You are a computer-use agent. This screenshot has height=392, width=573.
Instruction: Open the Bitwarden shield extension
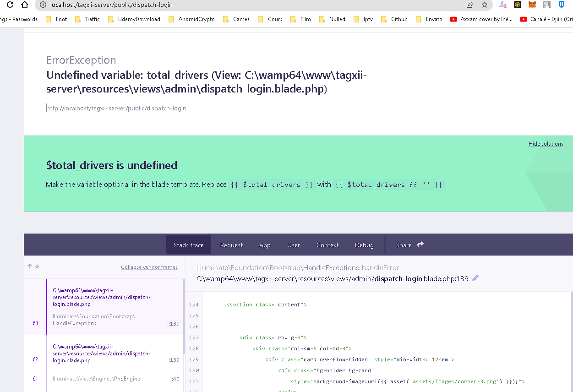click(x=562, y=5)
